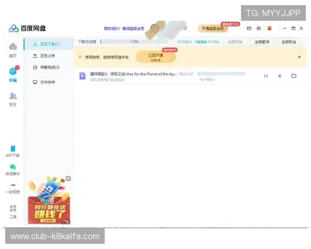The width and height of the screenshot is (311, 249).
Task: Open the 好友 friends section
Action: pyautogui.click(x=13, y=99)
